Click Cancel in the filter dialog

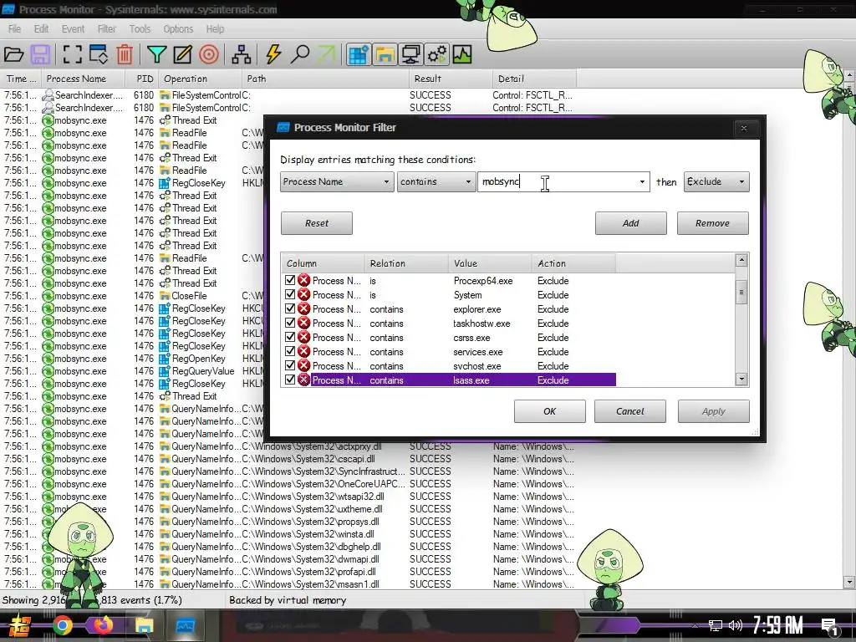[630, 411]
